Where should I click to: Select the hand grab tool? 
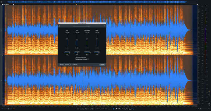(92, 109)
